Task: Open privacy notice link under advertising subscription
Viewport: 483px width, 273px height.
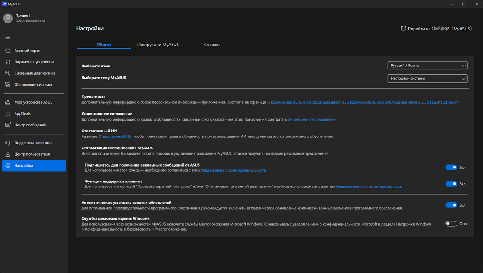Action: click(x=233, y=170)
